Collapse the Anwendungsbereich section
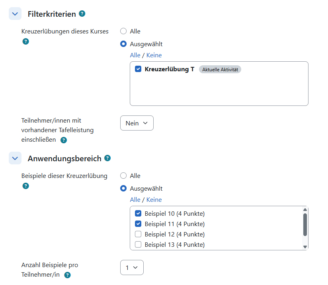Image resolution: width=328 pixels, height=285 pixels. click(x=15, y=158)
